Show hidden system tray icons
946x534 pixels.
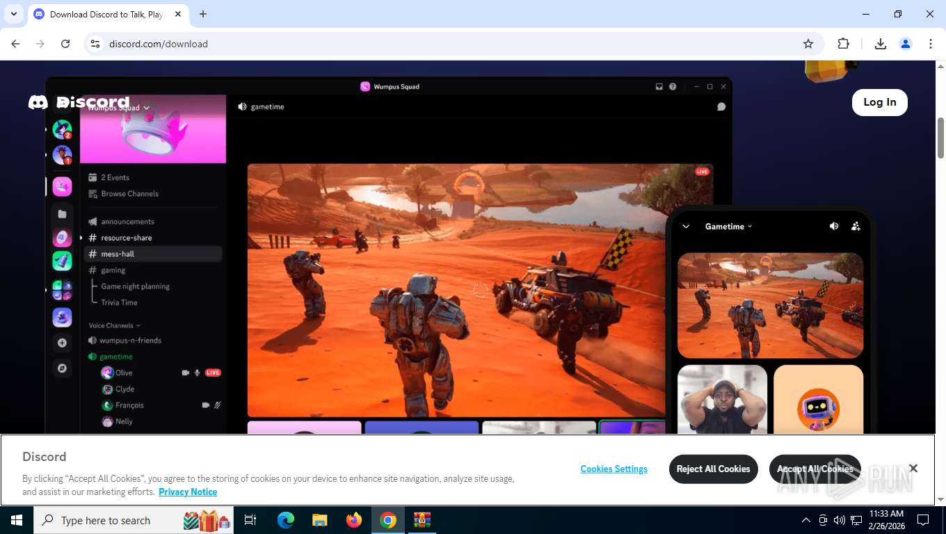[x=806, y=520]
